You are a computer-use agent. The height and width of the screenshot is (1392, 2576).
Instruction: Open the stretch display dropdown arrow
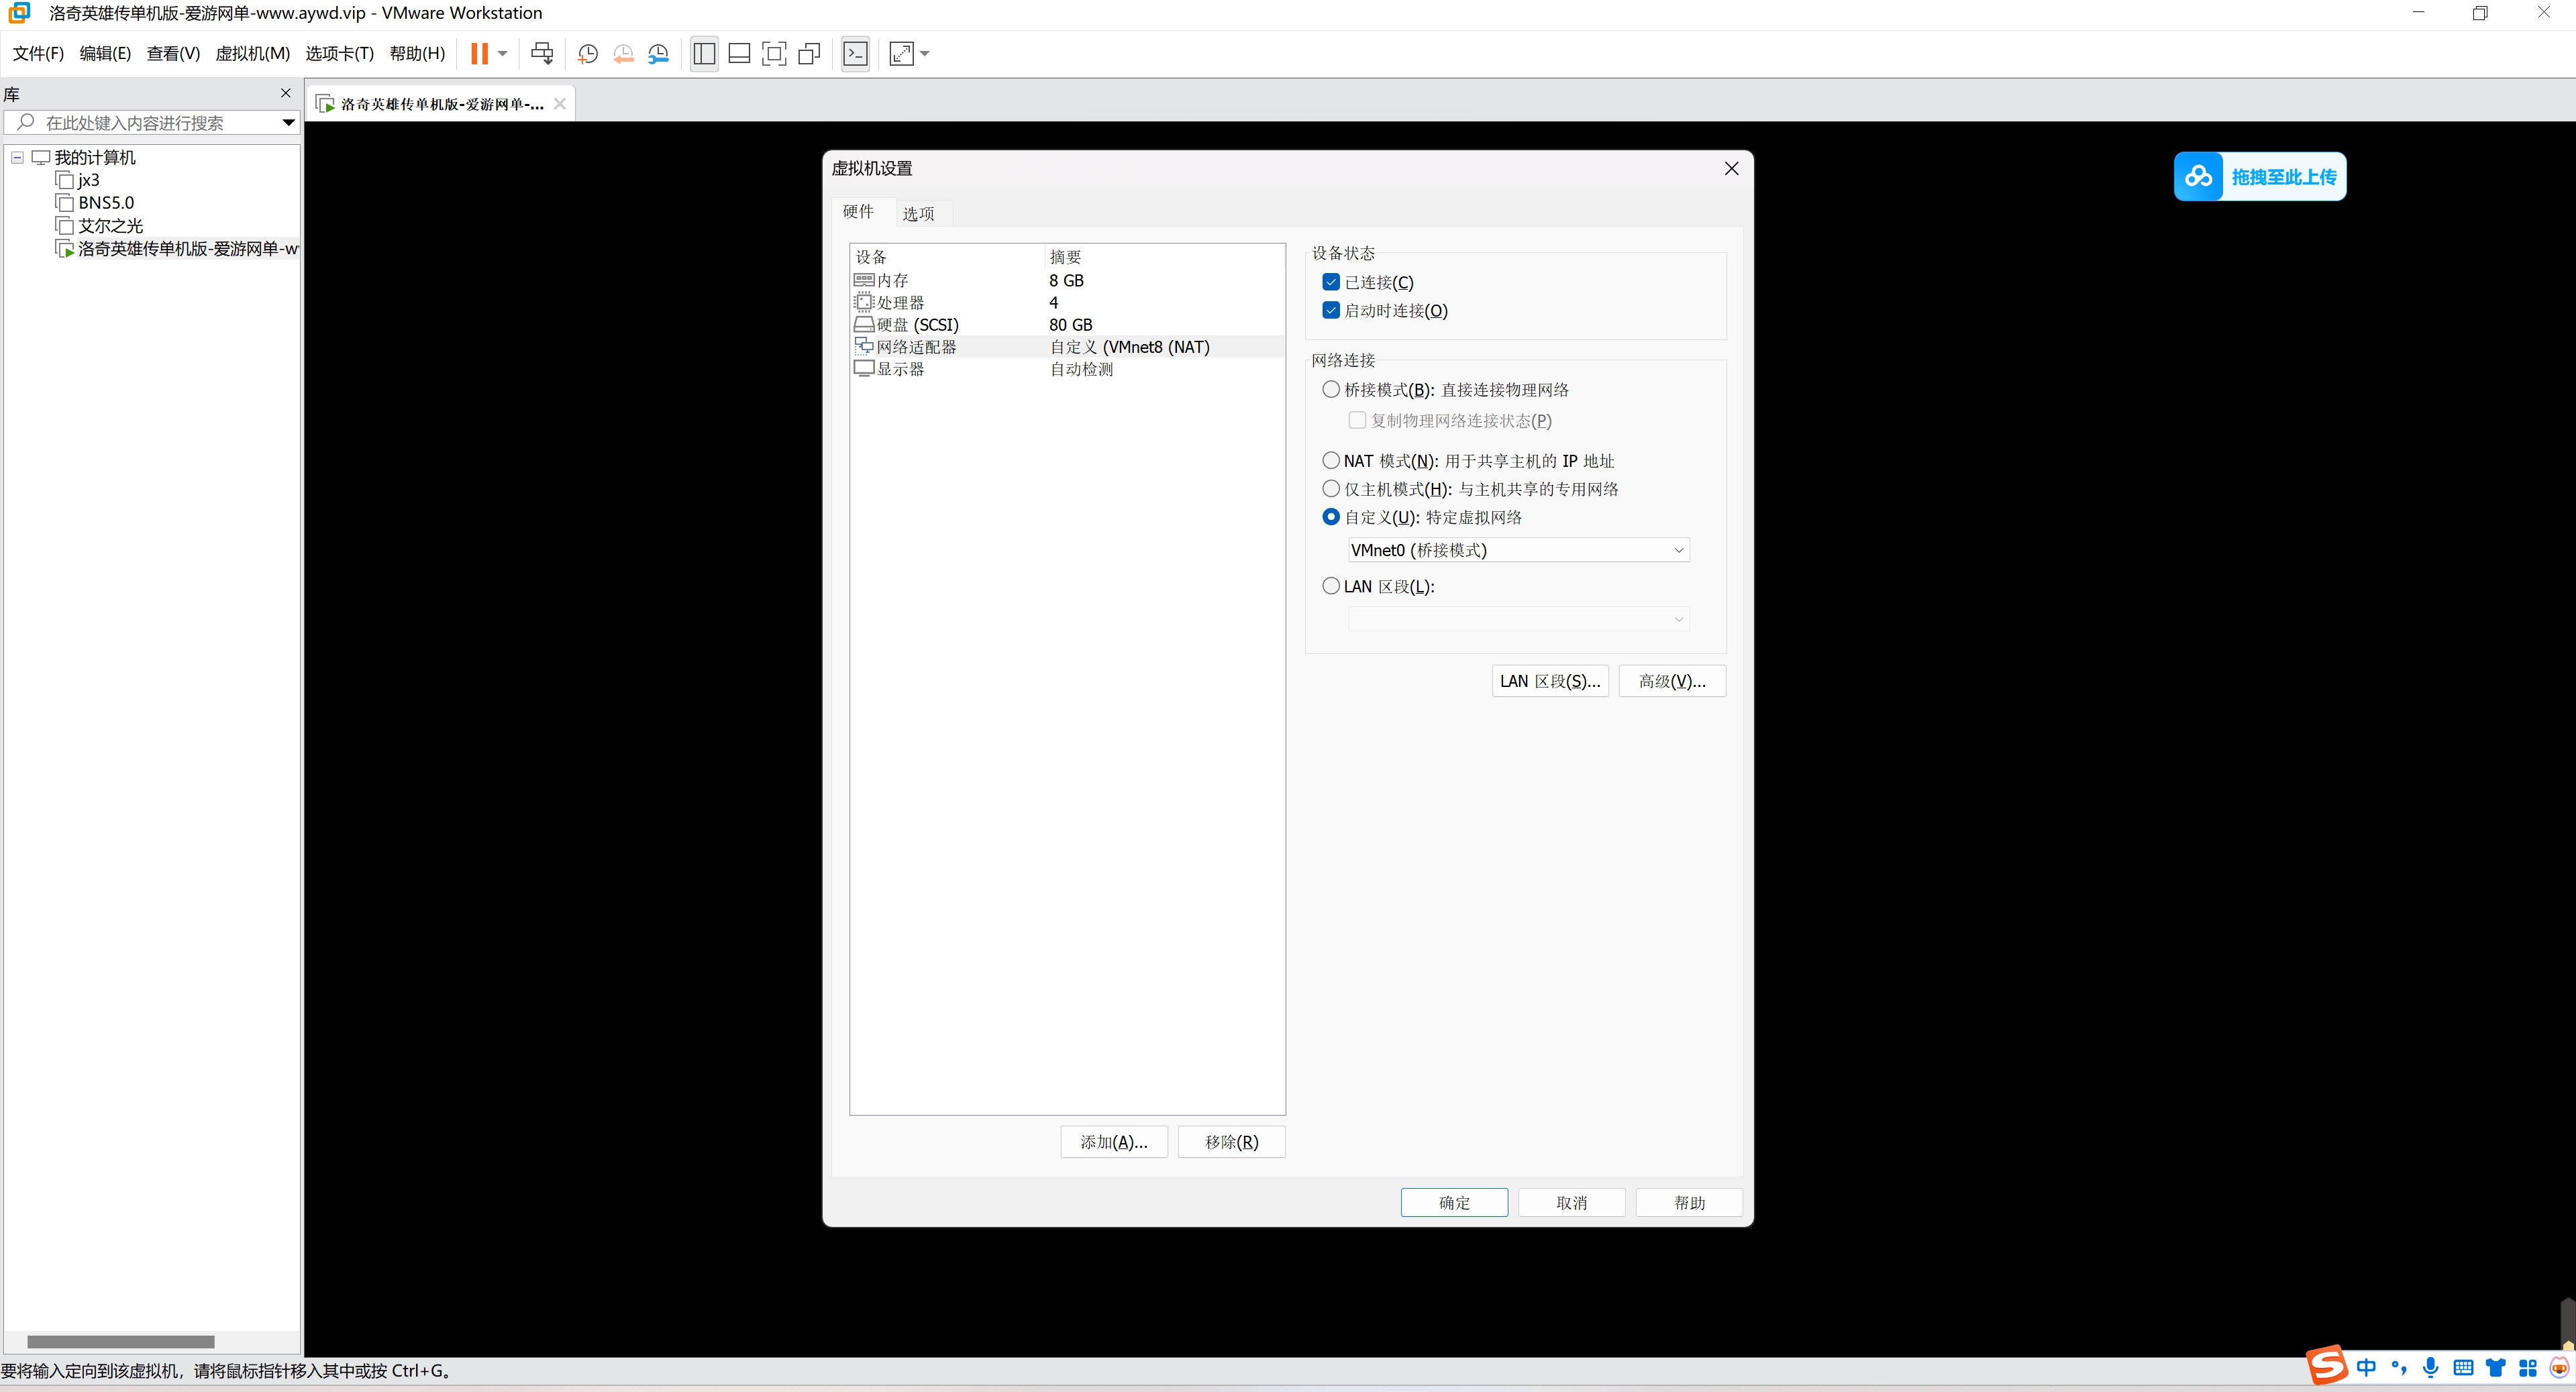(925, 54)
